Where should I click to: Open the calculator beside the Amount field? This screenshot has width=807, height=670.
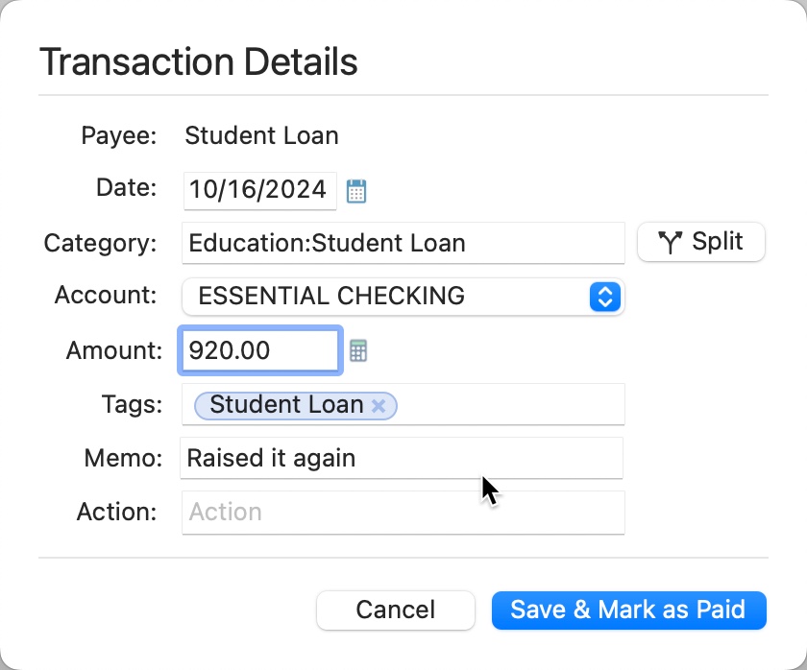(358, 351)
